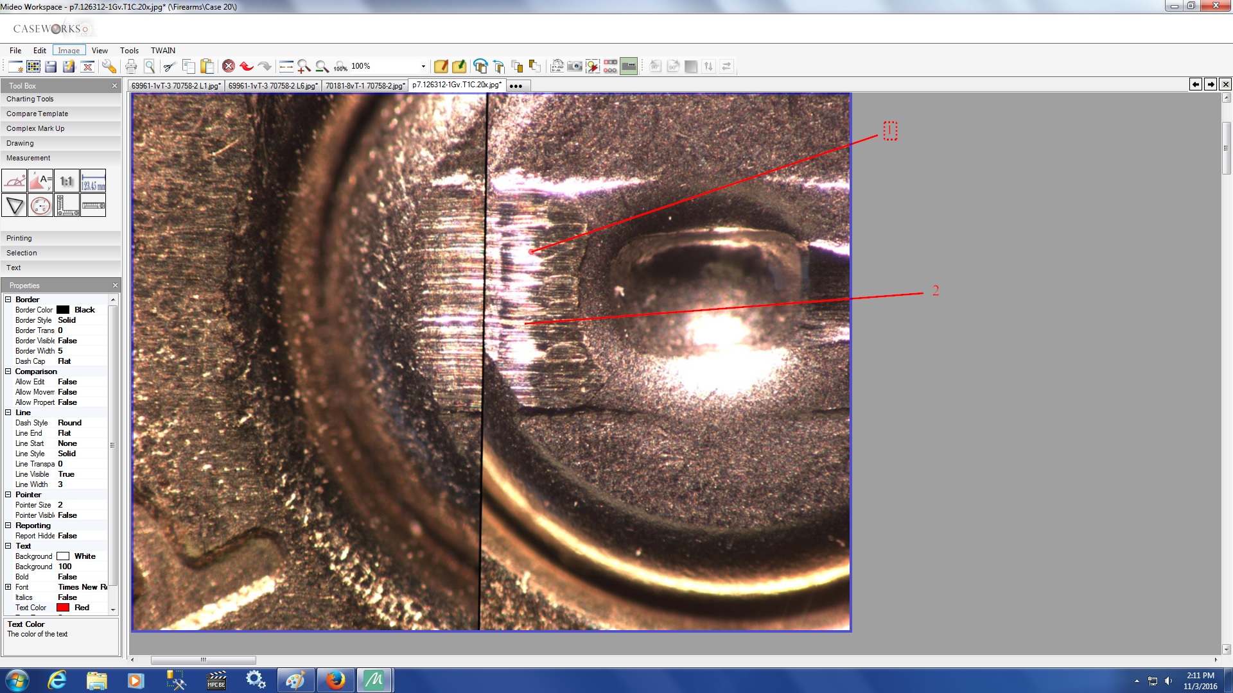Select the area measurement tool
The image size is (1233, 693).
coord(40,182)
